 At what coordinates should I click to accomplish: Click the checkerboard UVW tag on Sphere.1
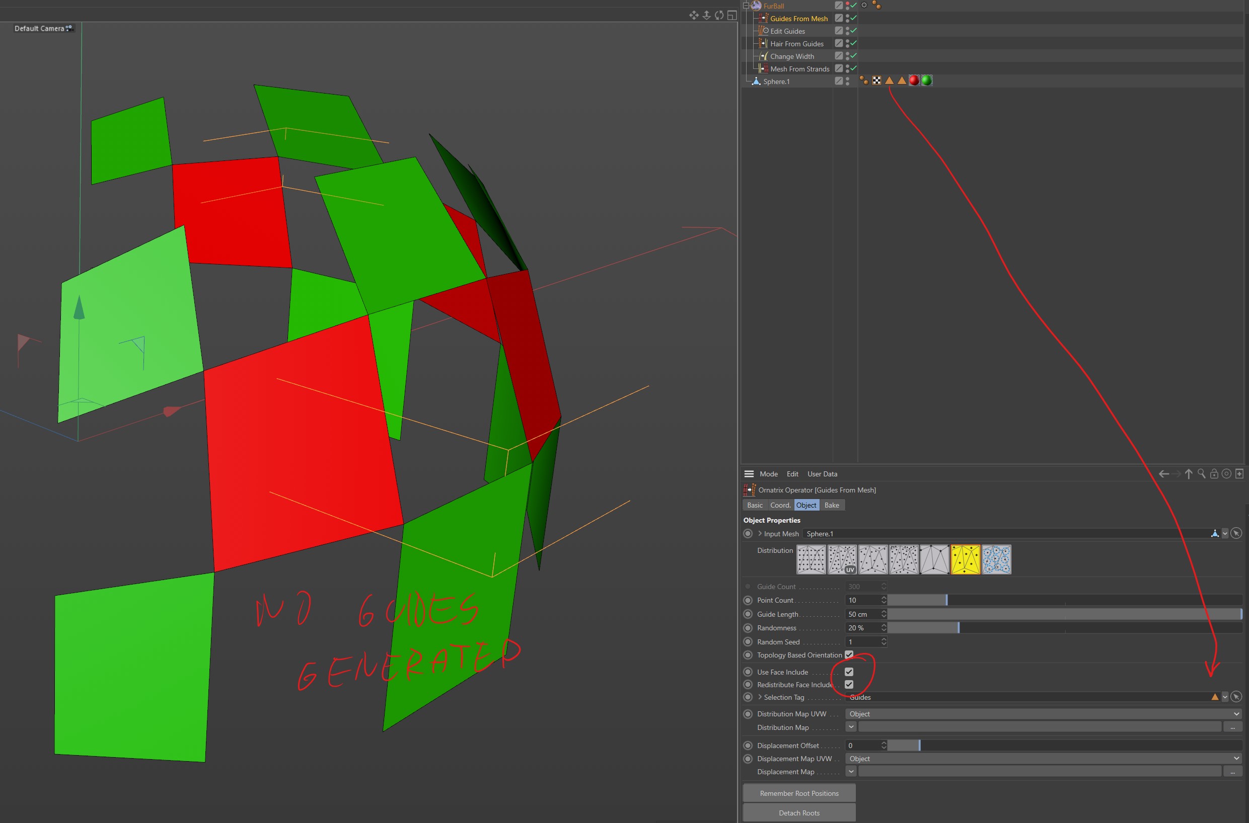coord(876,81)
